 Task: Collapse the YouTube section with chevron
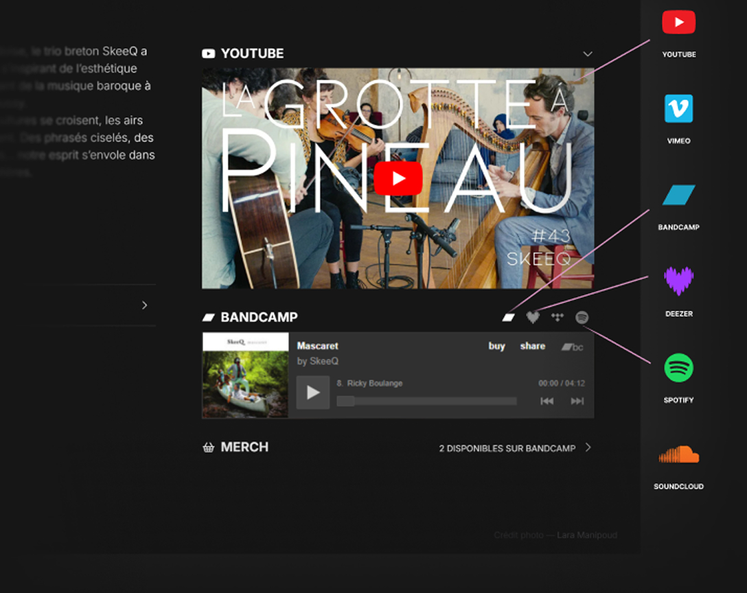pyautogui.click(x=587, y=54)
